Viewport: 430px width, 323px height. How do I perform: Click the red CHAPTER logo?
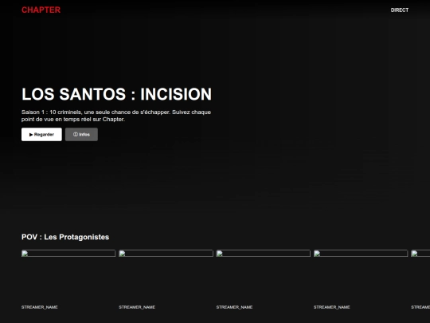pos(41,10)
